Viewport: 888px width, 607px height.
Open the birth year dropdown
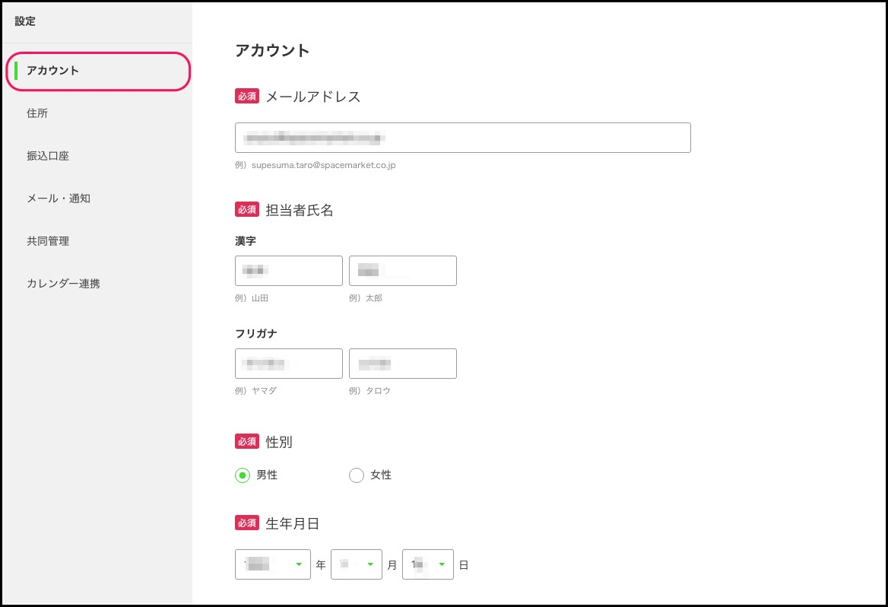click(272, 564)
